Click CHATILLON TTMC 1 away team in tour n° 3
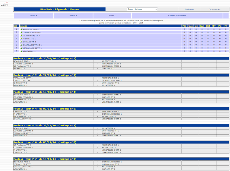230x171 pixels. 112,95
